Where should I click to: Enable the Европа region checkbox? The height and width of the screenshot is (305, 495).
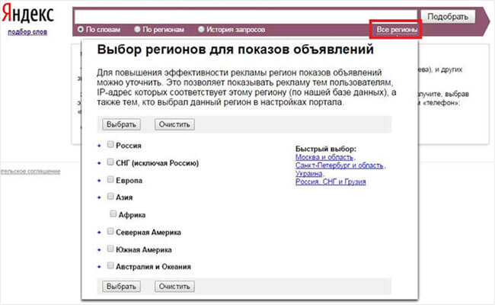click(x=111, y=180)
